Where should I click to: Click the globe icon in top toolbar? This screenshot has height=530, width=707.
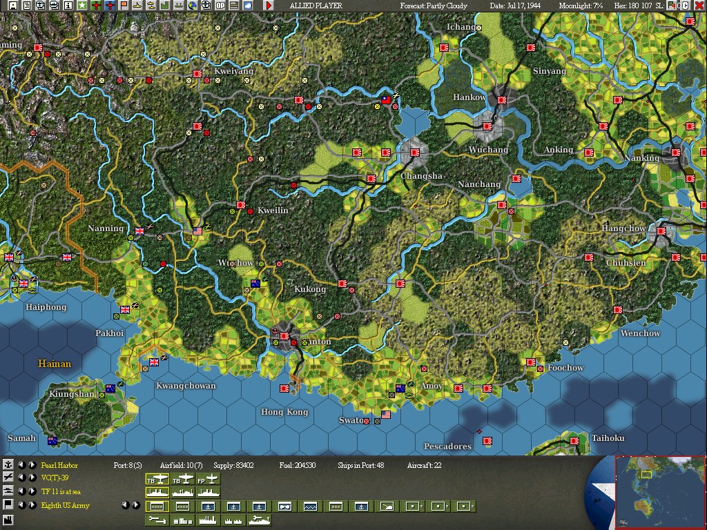pos(193,6)
